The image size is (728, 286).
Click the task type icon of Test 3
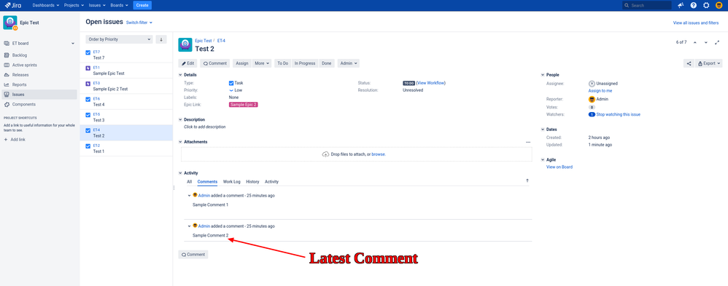(88, 115)
